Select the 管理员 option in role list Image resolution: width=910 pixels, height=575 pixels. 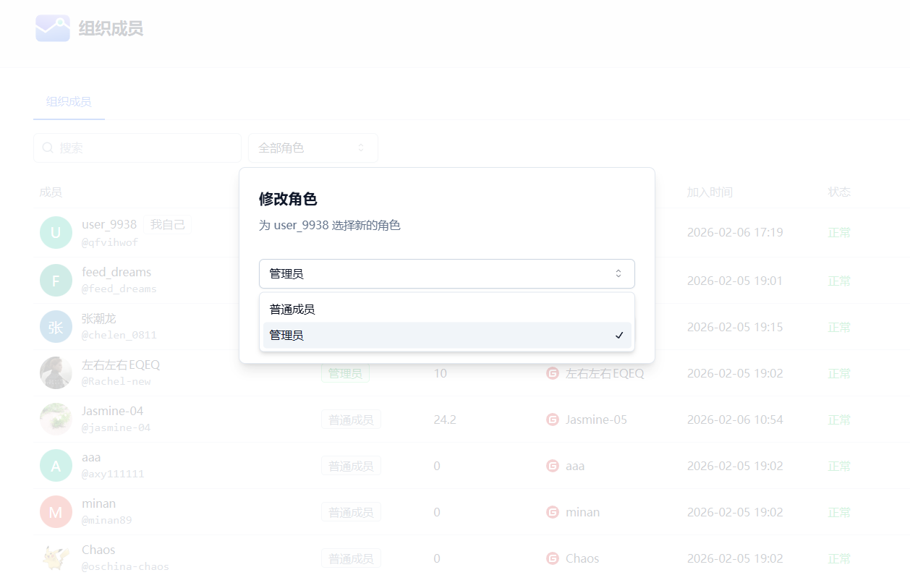(446, 335)
